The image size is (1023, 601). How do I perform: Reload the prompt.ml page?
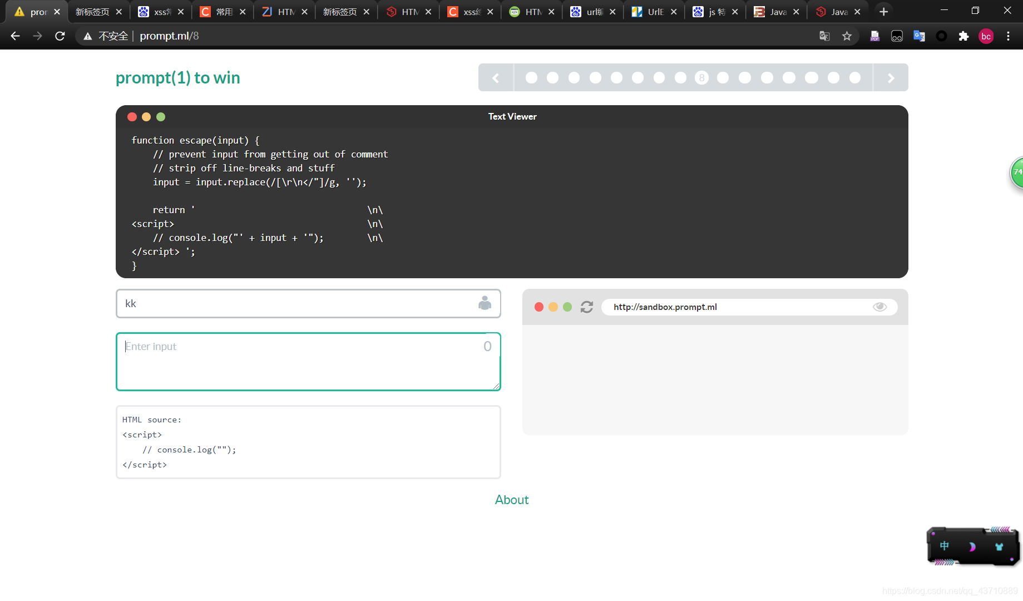[60, 36]
